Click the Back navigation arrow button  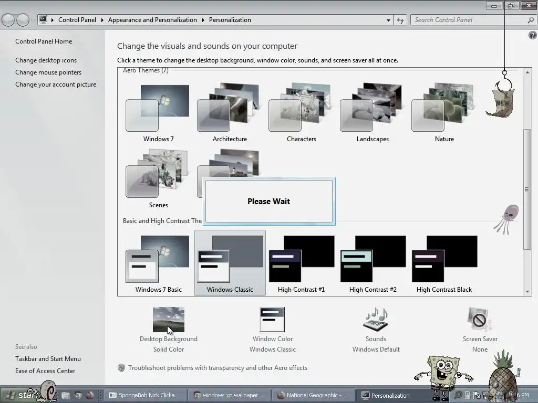pos(8,20)
